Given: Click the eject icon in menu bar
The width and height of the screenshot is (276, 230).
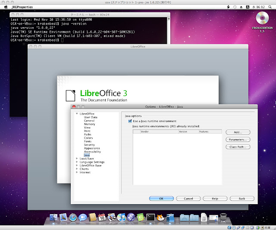Looking at the screenshot, I should pos(241,7).
